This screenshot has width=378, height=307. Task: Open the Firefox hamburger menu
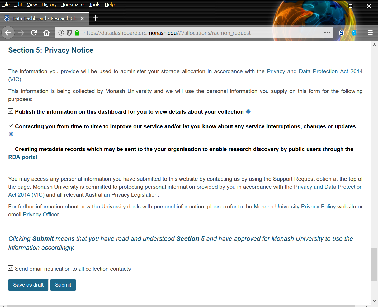[x=370, y=33]
